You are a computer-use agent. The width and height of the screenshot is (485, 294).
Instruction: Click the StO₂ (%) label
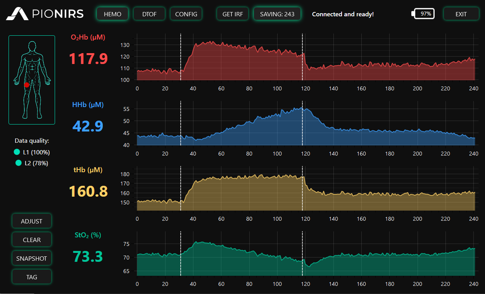click(88, 235)
